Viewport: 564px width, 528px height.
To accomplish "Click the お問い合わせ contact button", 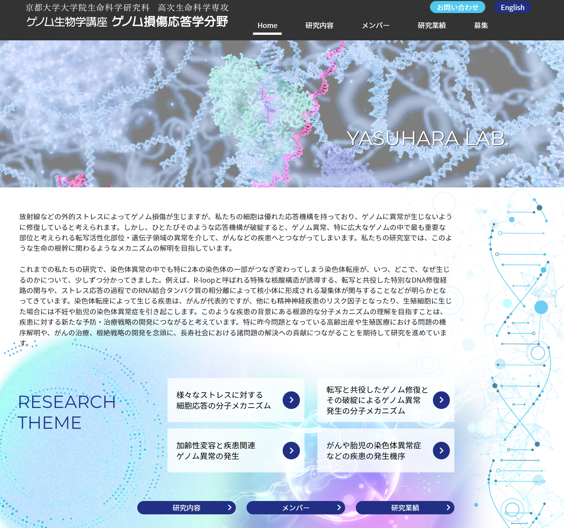I will coord(458,7).
